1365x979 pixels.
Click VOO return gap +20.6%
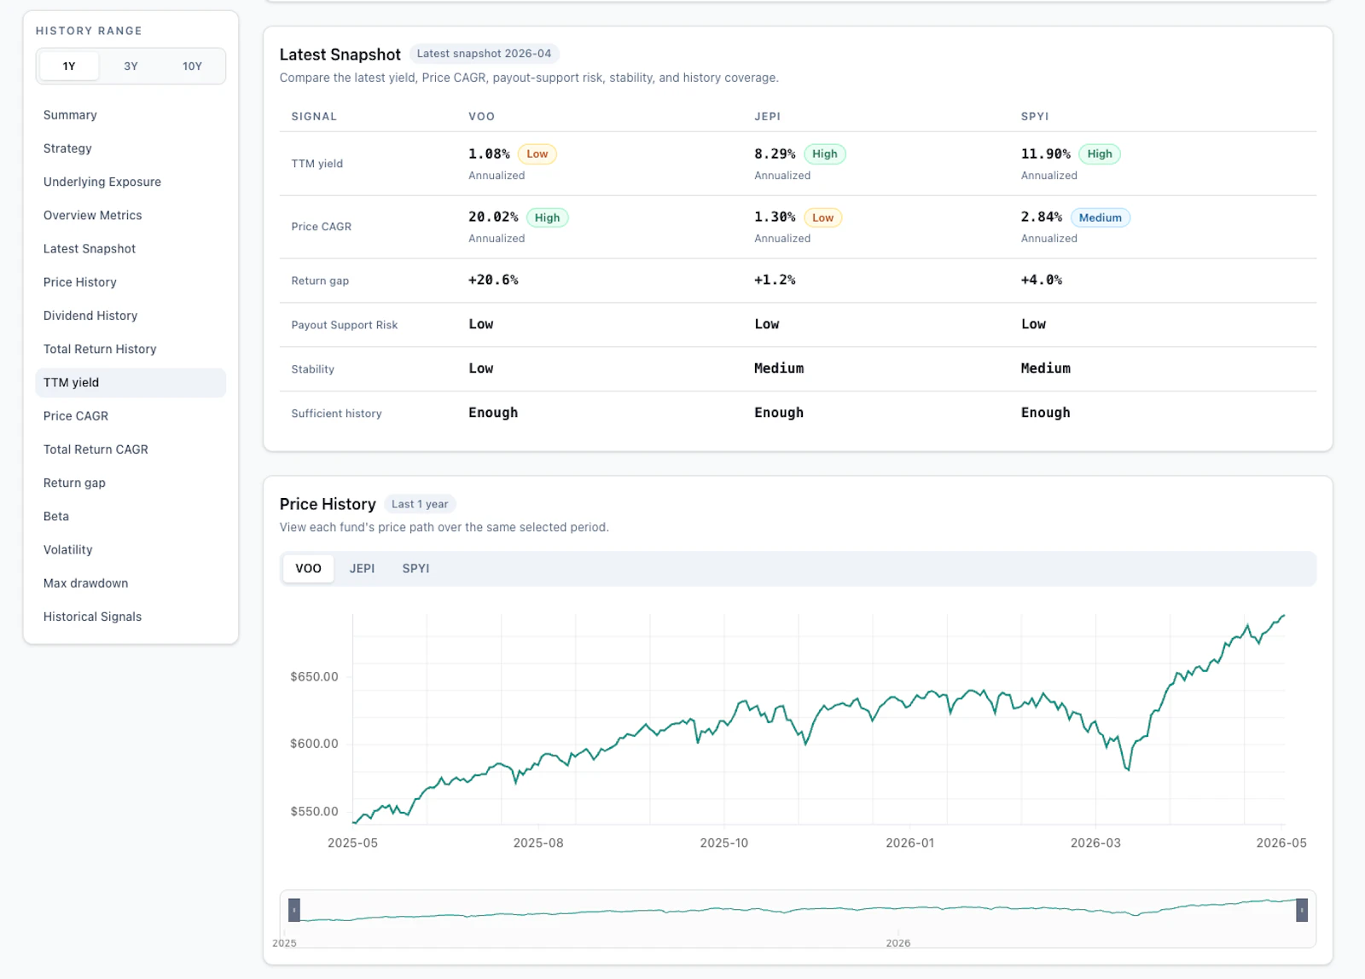pos(493,281)
